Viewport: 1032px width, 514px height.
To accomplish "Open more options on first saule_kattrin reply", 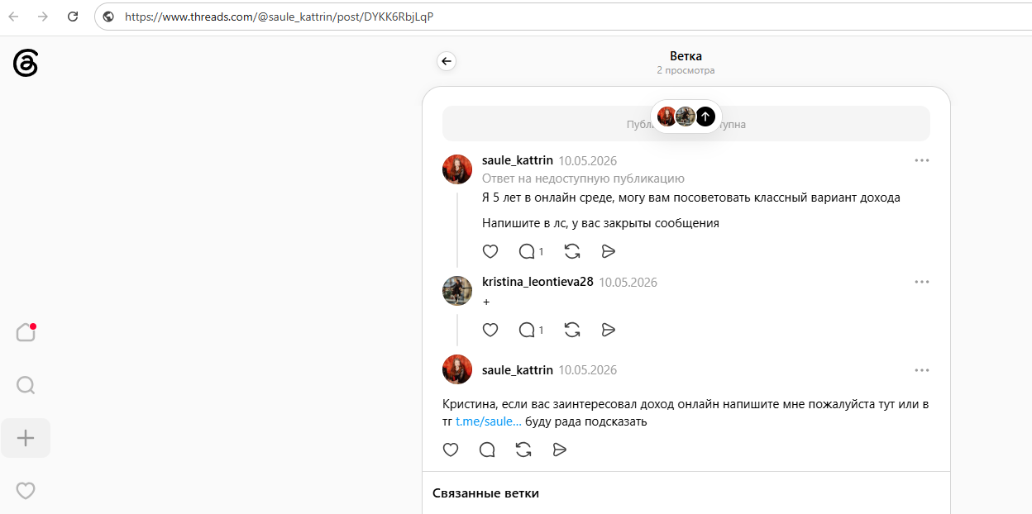I will tap(922, 160).
